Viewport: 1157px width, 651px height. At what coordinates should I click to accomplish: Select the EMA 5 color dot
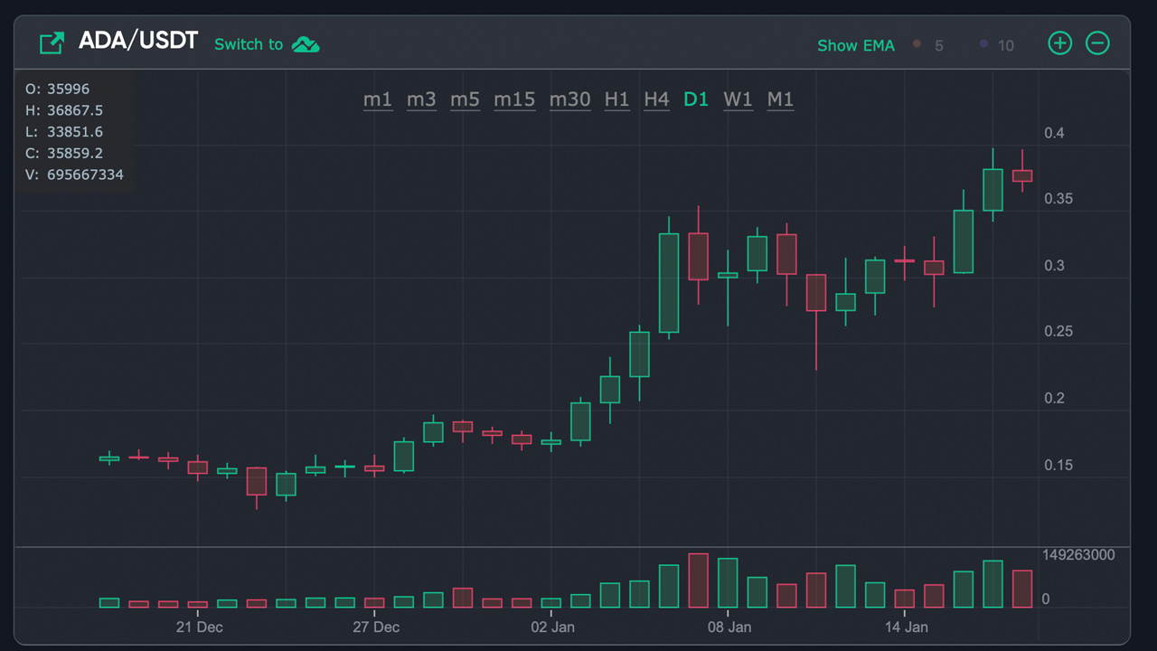tap(917, 43)
